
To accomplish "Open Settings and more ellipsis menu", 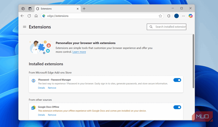I will click(183, 16).
